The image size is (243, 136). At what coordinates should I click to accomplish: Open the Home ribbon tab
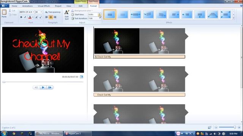(x=14, y=6)
